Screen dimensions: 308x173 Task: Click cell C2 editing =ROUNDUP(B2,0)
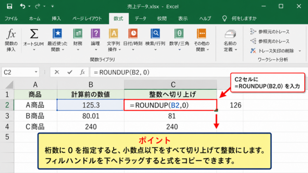[170, 105]
